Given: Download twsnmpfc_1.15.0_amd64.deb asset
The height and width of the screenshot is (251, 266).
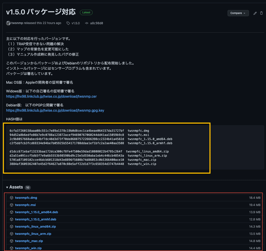Looking at the screenshot, I should click(x=37, y=212).
